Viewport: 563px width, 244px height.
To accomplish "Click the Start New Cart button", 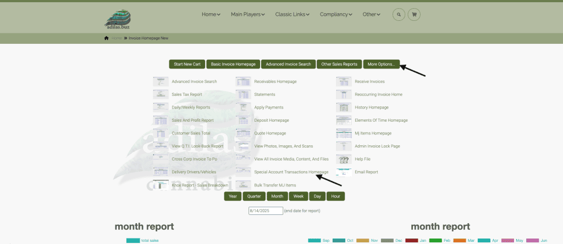I will pyautogui.click(x=187, y=64).
